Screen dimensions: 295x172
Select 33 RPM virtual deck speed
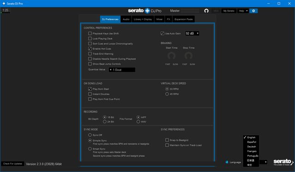[x=167, y=89]
